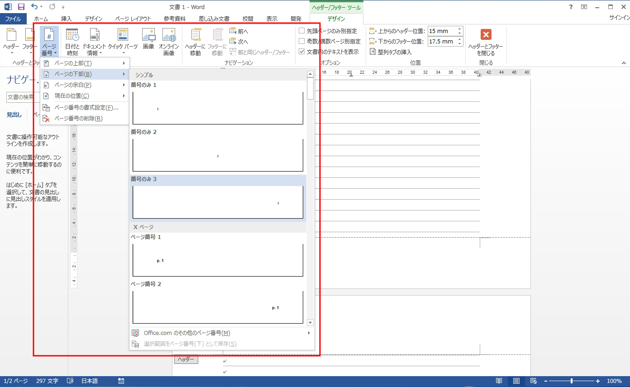Switch to the 開発 (Developer) tab

(x=296, y=19)
